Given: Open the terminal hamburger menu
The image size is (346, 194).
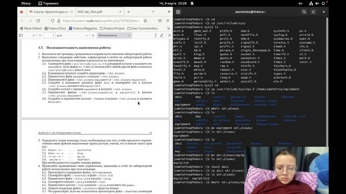Looking at the screenshot, I should point(314,12).
